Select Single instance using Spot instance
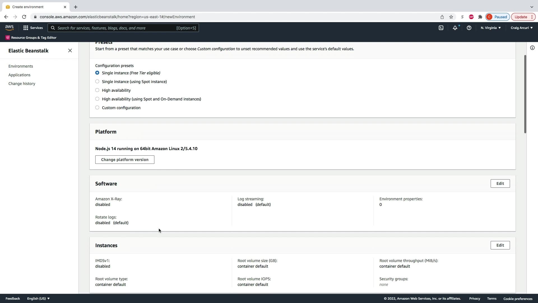The width and height of the screenshot is (538, 303). 97,82
